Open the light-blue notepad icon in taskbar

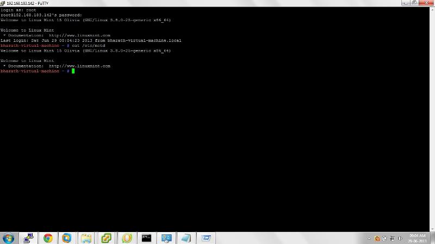coord(186,238)
